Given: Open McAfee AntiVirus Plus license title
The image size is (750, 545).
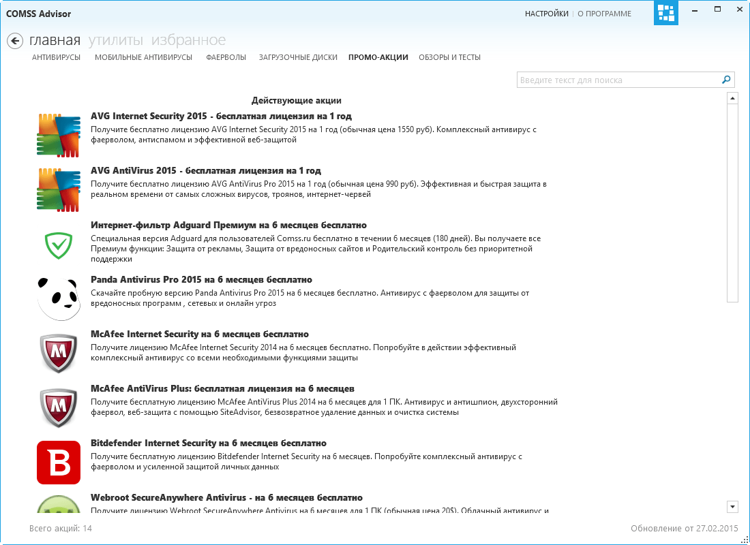Looking at the screenshot, I should pyautogui.click(x=222, y=389).
